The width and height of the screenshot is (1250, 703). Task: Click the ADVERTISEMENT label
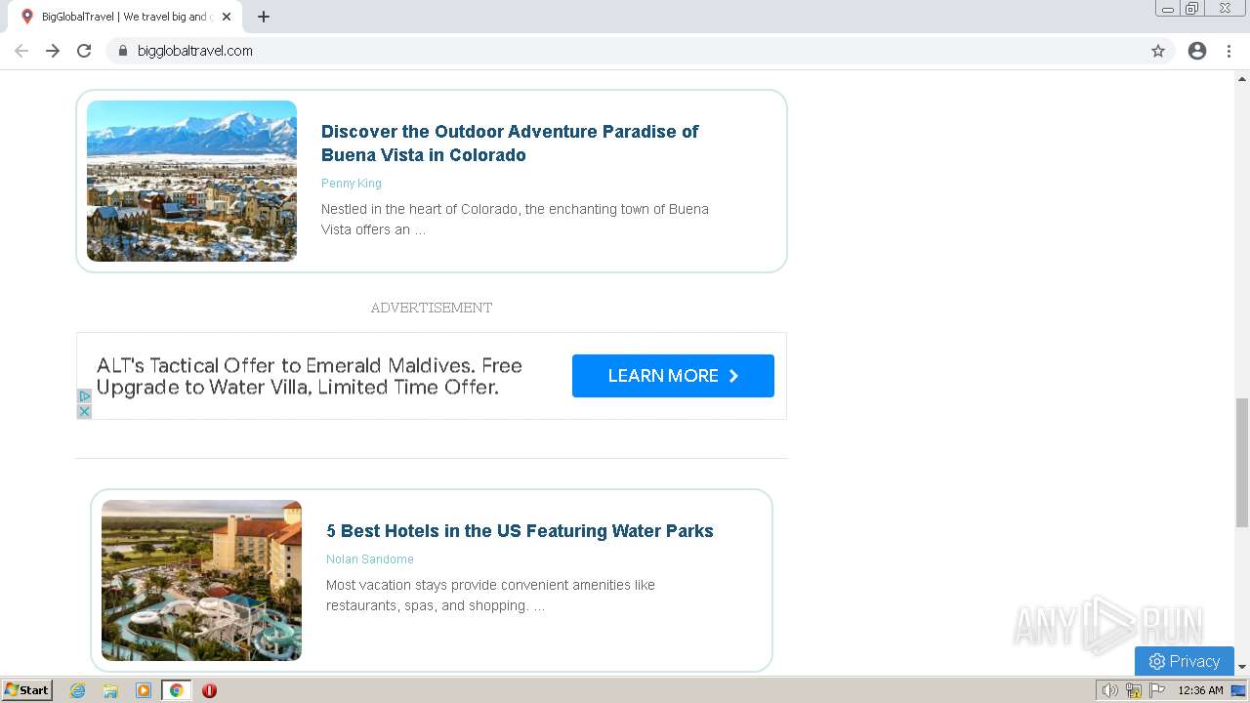click(432, 308)
